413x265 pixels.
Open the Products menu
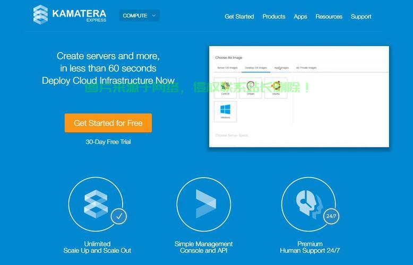pos(273,16)
